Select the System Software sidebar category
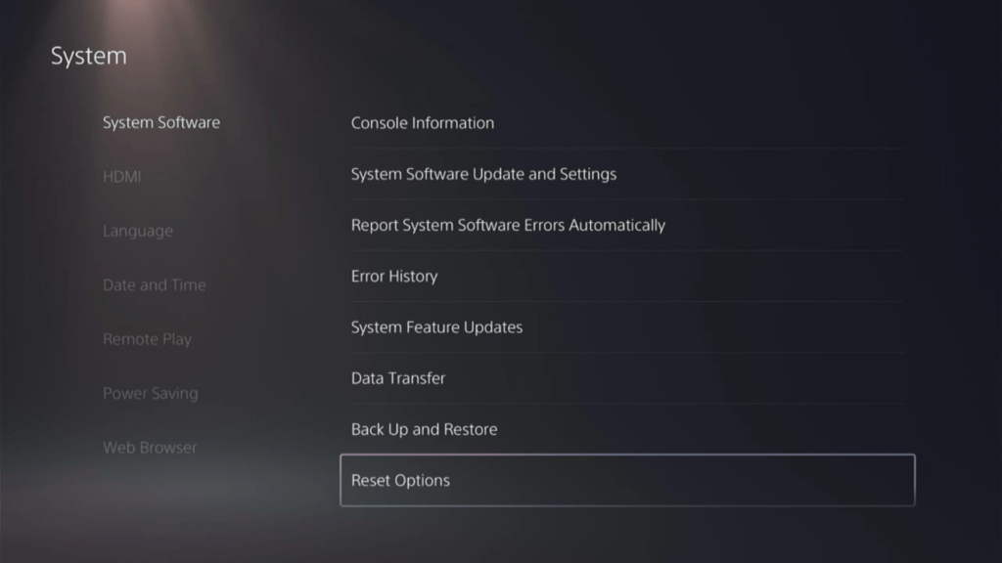Image resolution: width=1002 pixels, height=563 pixels. tap(160, 122)
